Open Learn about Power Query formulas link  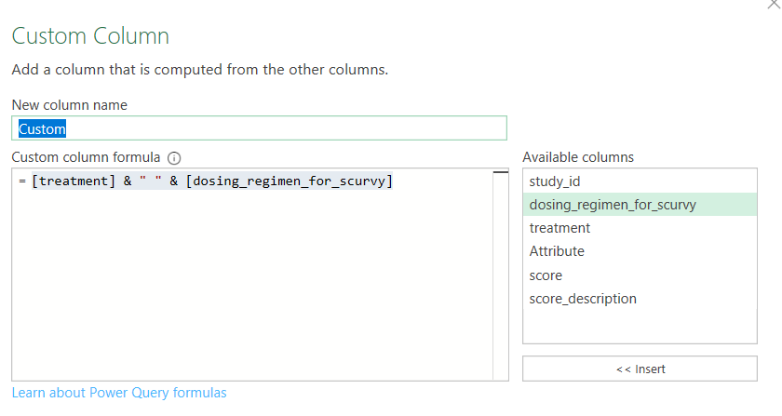(x=119, y=393)
